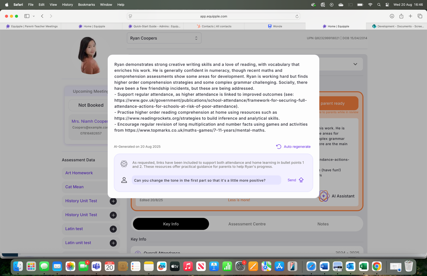Click the parent ready orange button

coord(338,103)
